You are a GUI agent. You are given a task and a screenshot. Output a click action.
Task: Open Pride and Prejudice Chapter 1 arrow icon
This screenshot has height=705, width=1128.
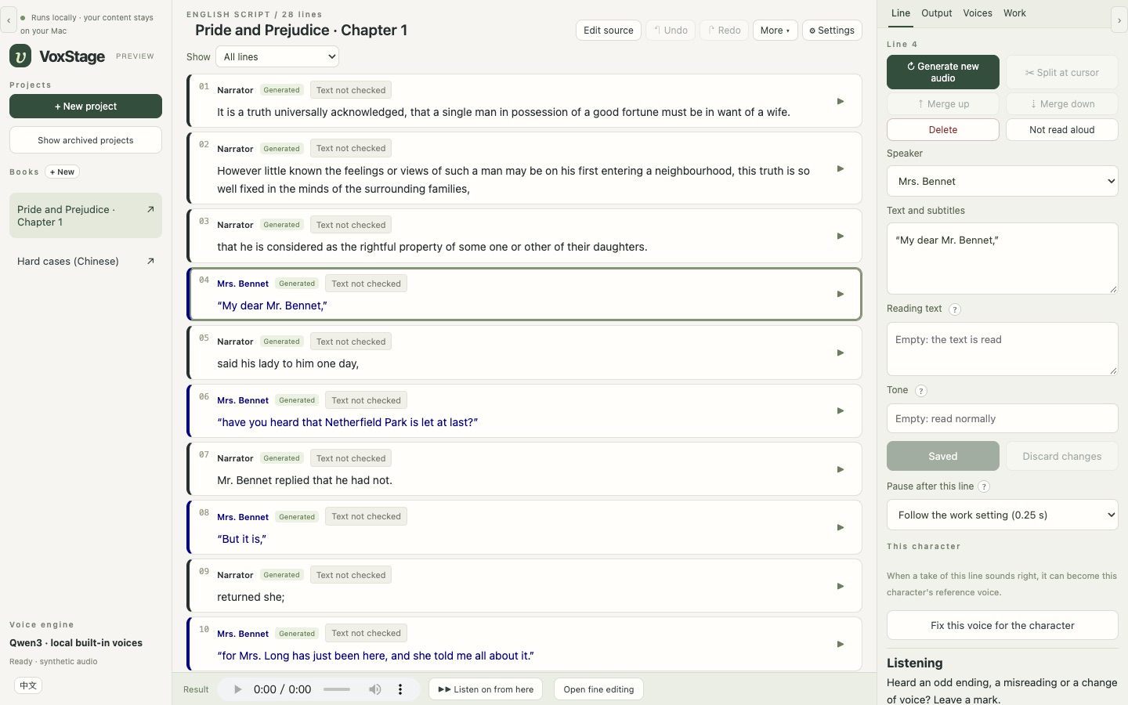pyautogui.click(x=150, y=209)
